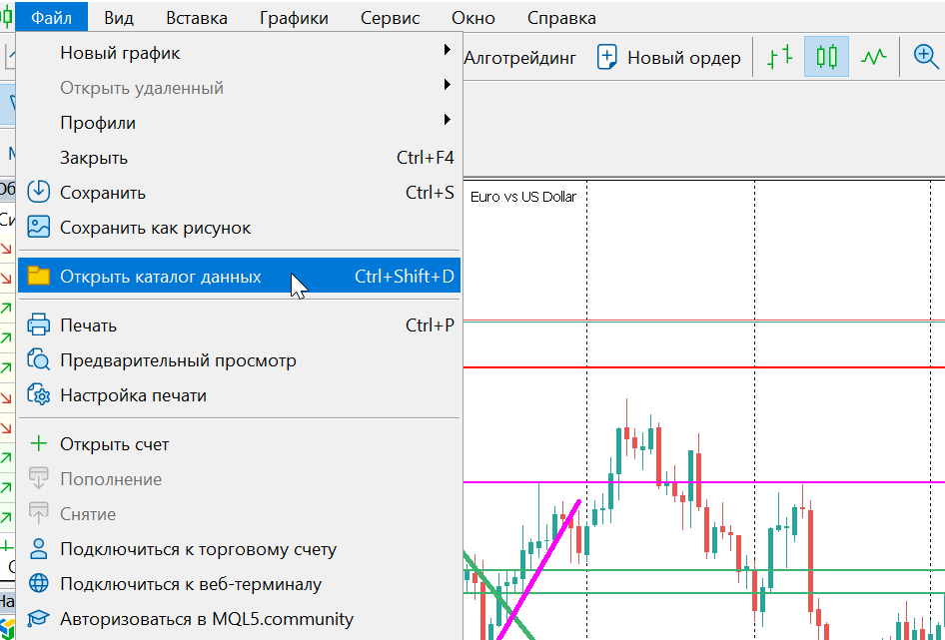Switch to line chart mode icon
The width and height of the screenshot is (945, 640).
(x=873, y=57)
